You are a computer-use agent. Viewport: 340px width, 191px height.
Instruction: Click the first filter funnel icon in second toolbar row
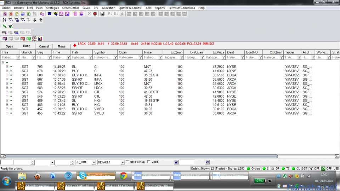(10, 20)
